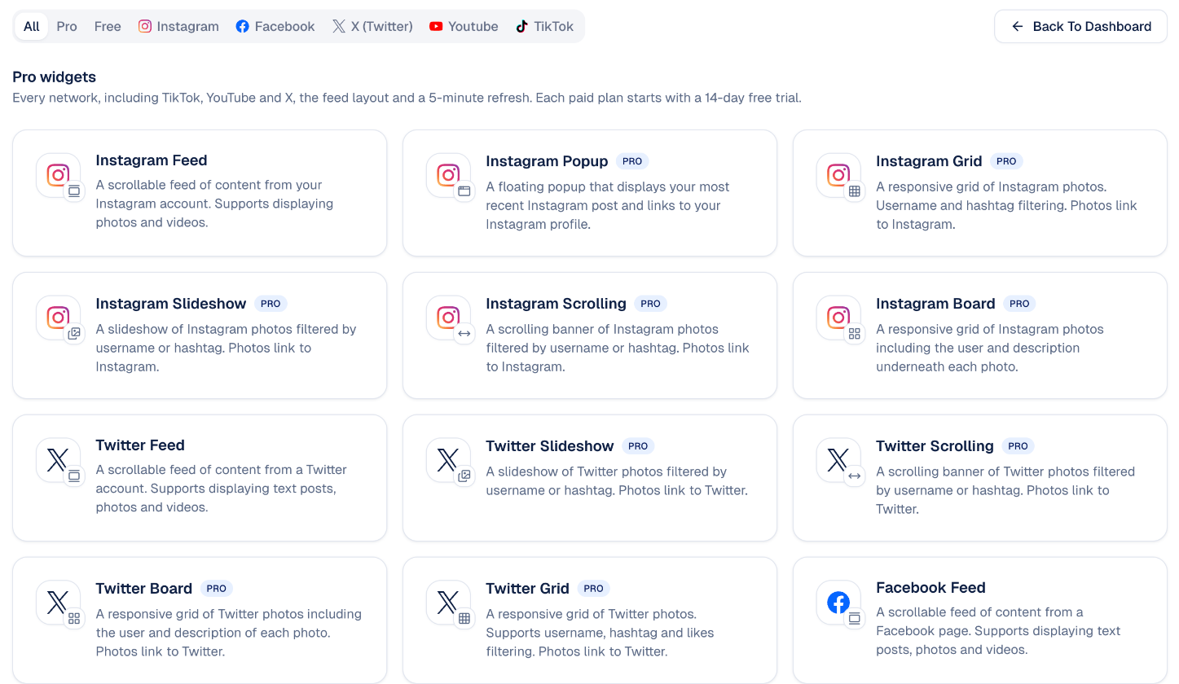Go Back To Dashboard
This screenshot has height=684, width=1179.
point(1081,26)
